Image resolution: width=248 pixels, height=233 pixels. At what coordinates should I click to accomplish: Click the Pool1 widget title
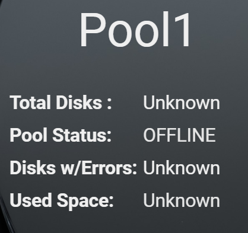135,30
